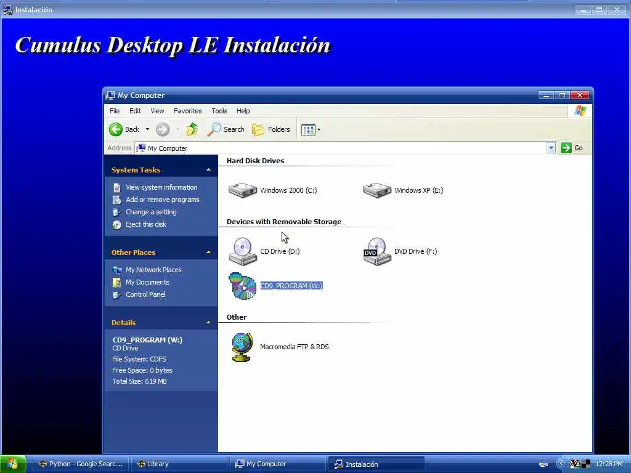This screenshot has width=631, height=473.
Task: Click the Address bar field
Action: 346,148
